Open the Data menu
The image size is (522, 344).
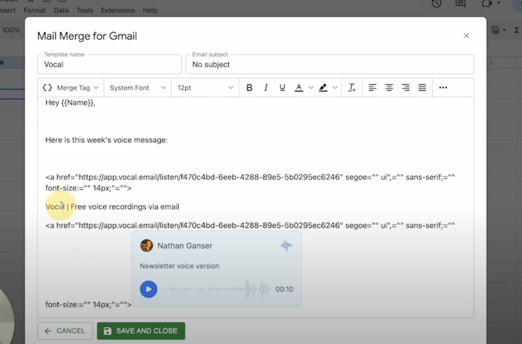(x=61, y=10)
